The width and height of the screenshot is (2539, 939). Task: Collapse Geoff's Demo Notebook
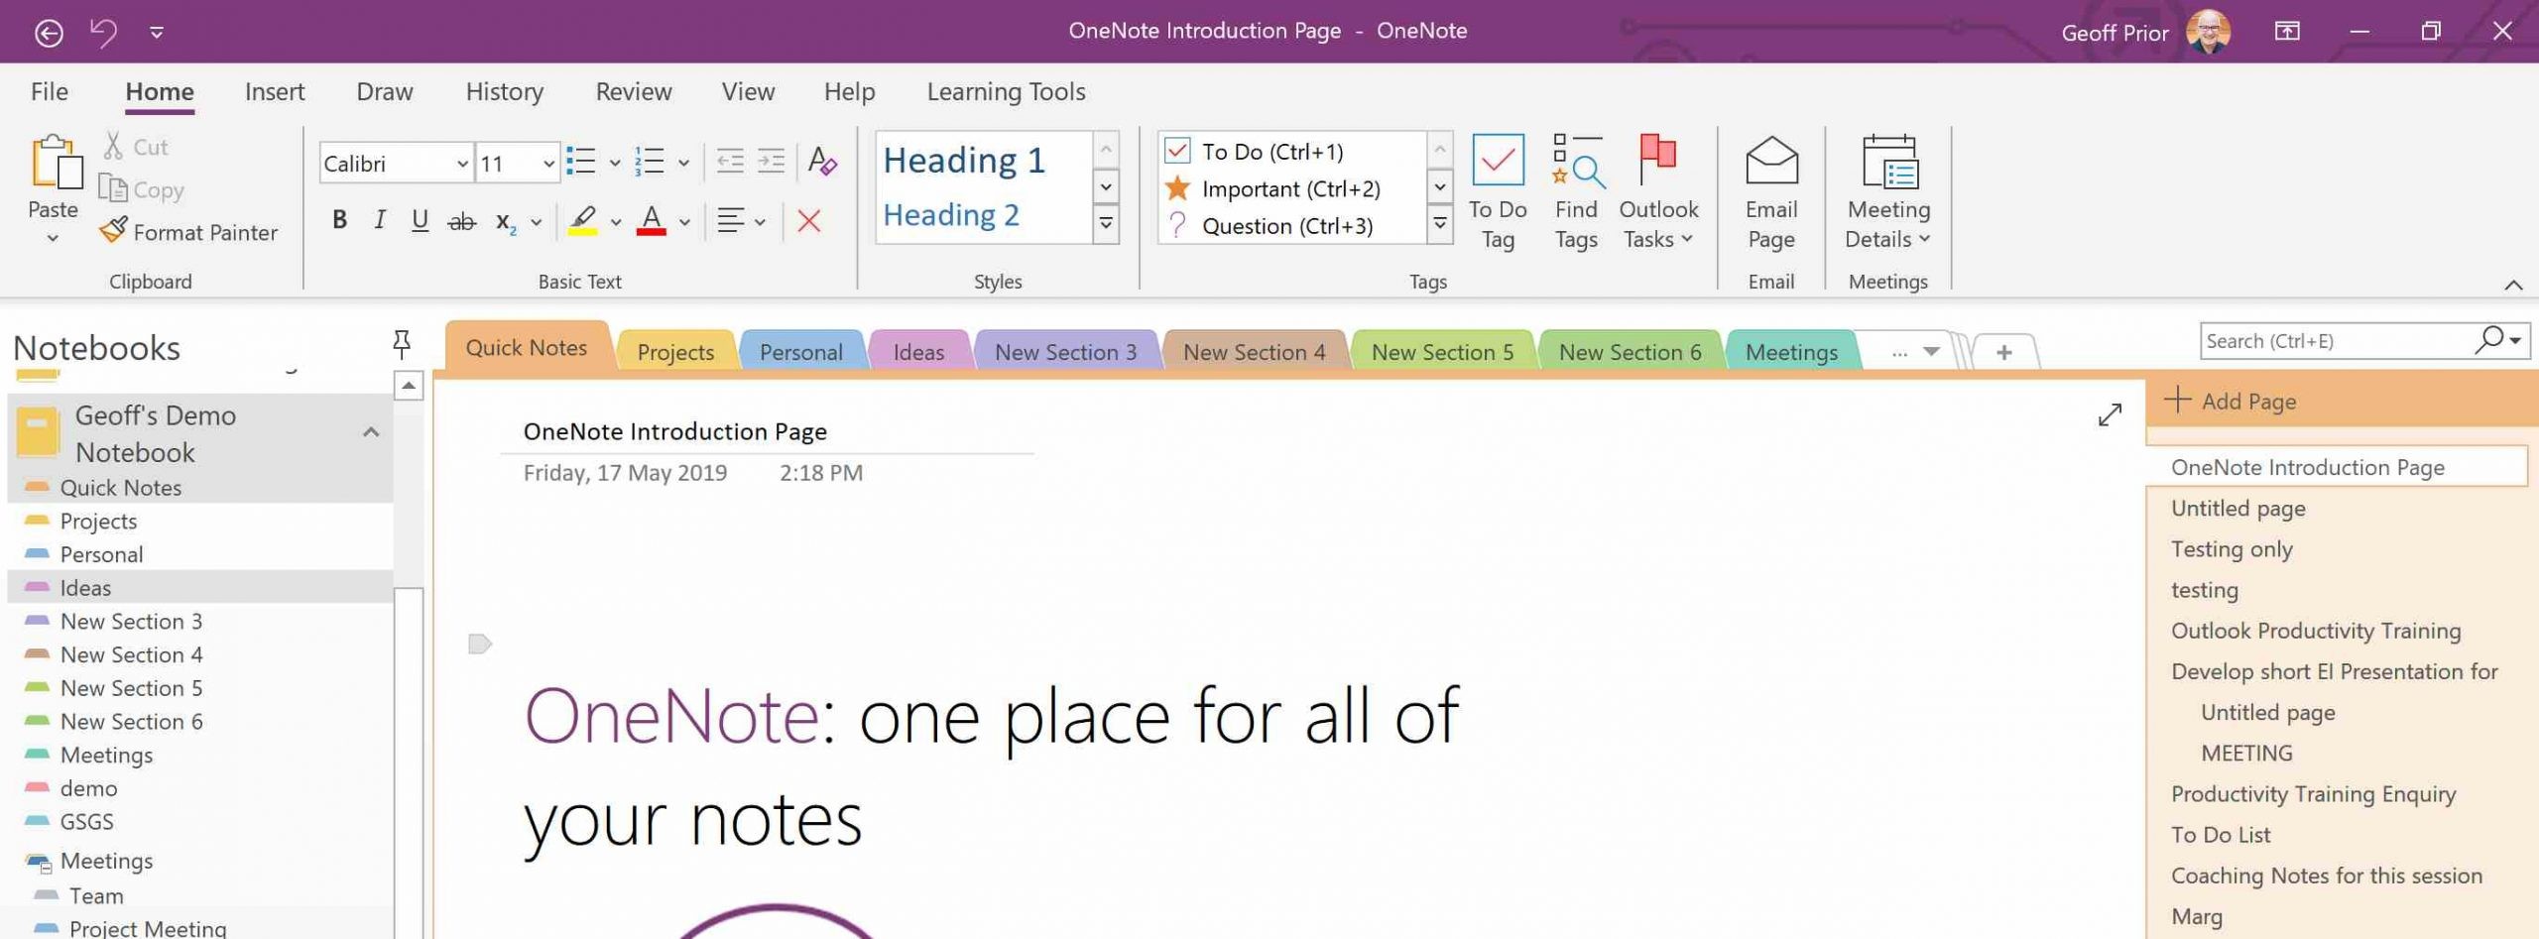point(372,432)
